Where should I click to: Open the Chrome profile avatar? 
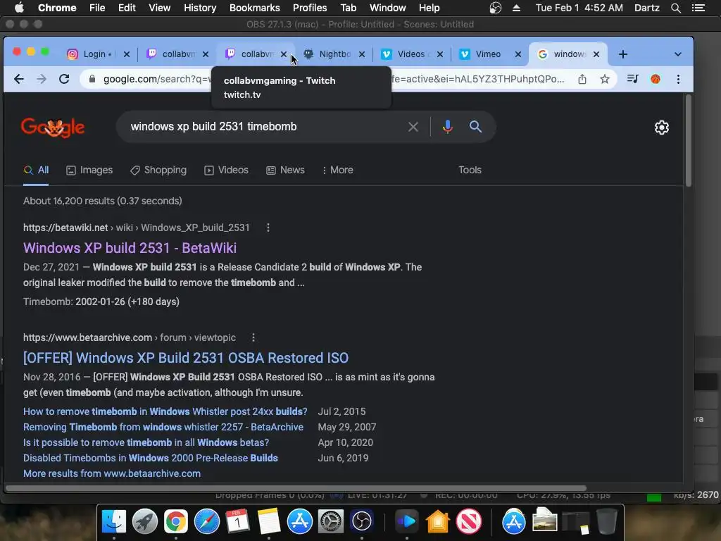pos(656,79)
